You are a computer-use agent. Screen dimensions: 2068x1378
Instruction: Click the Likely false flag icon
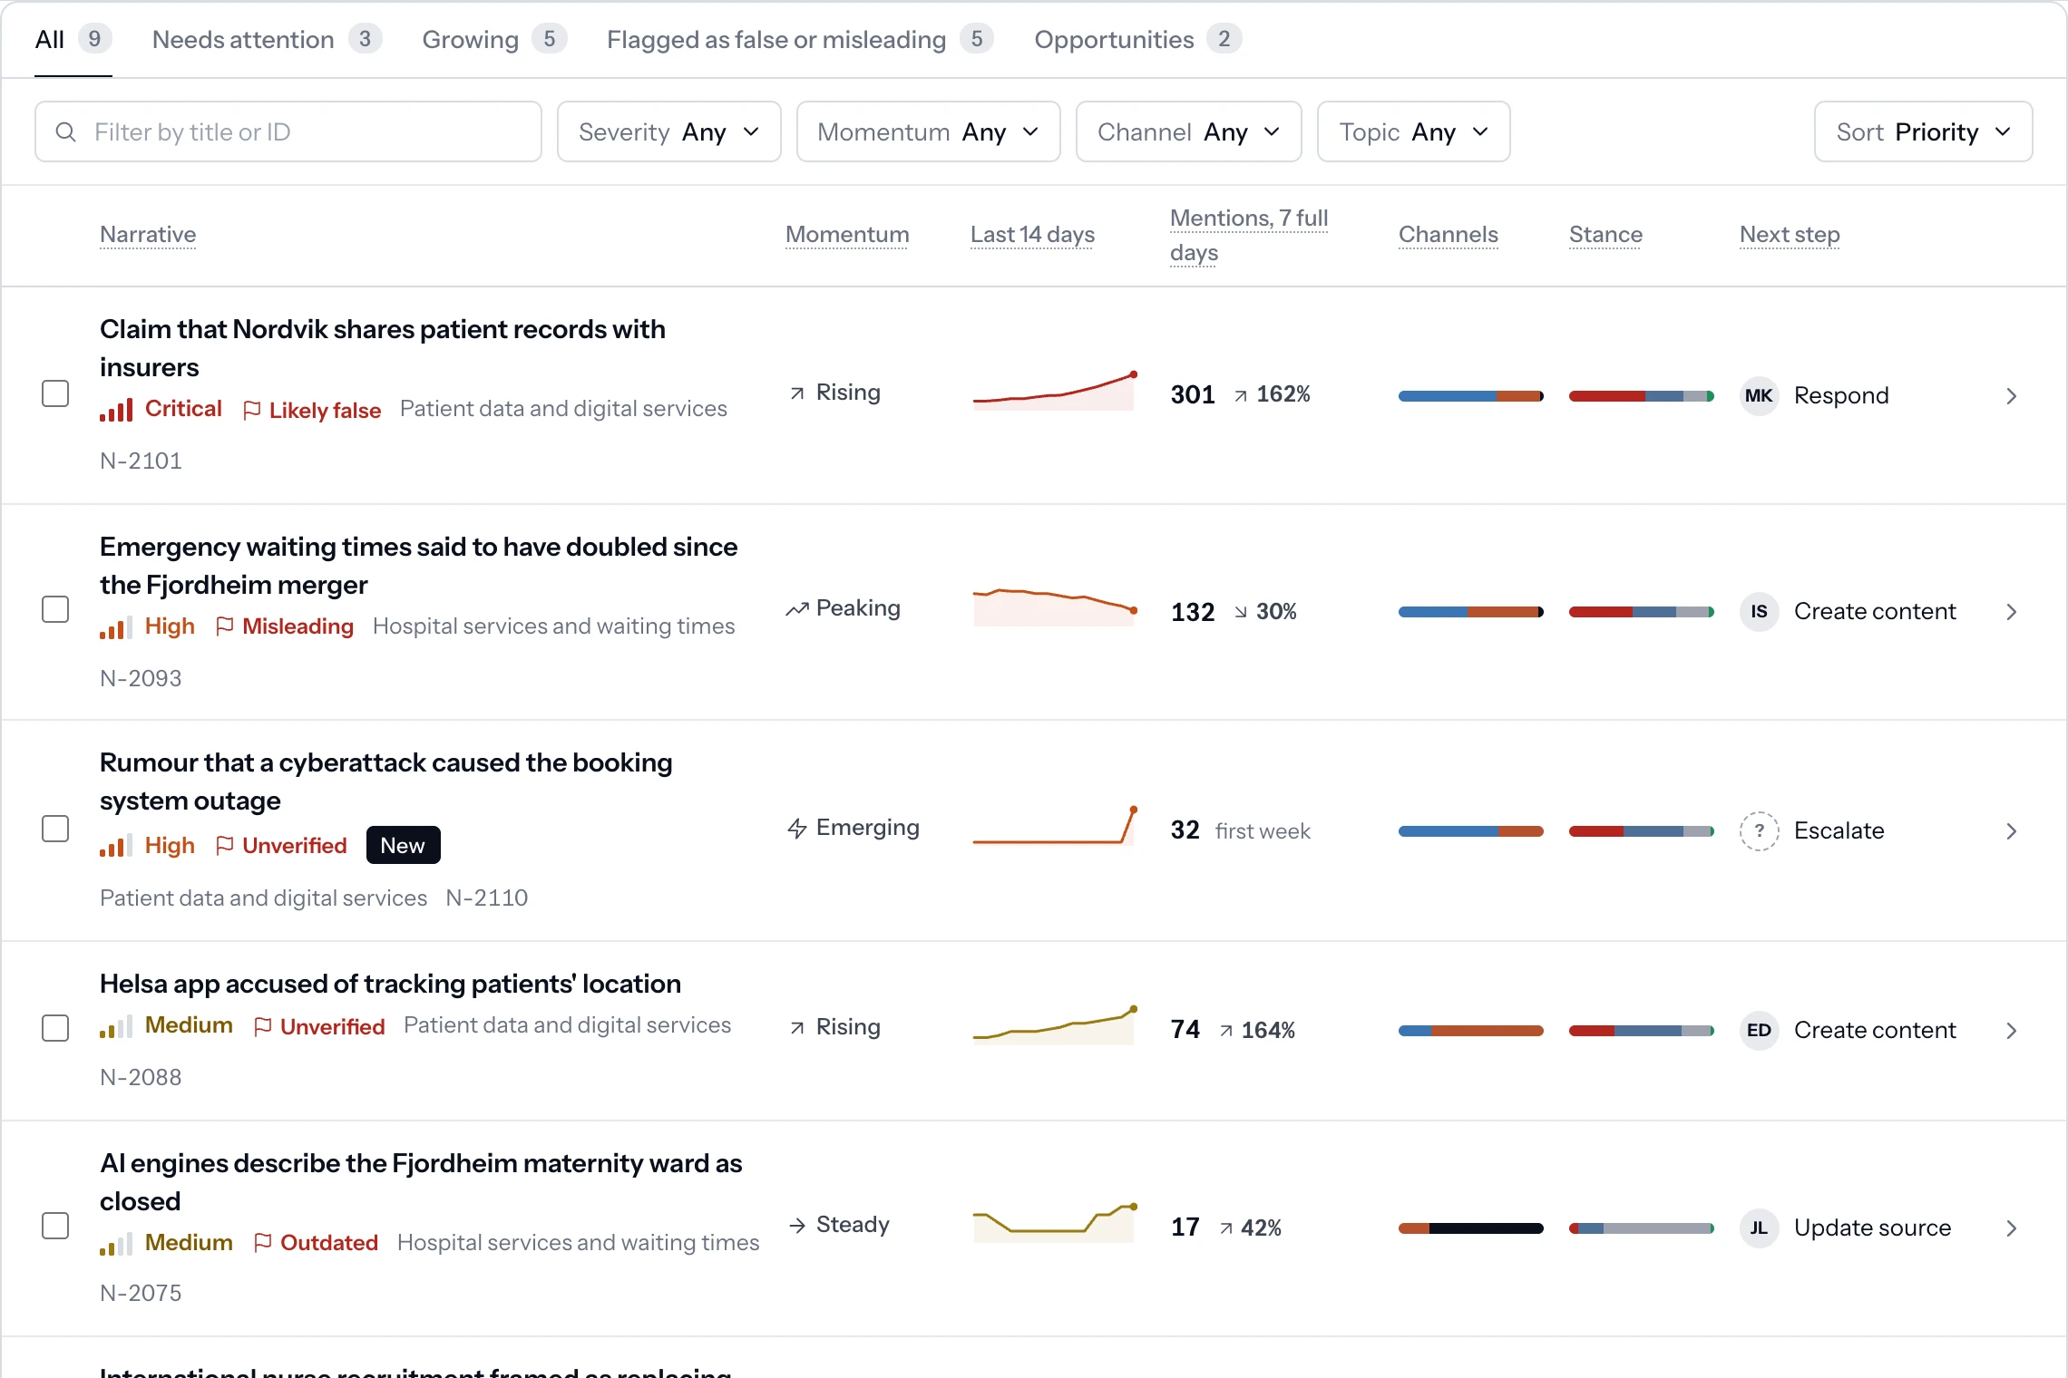coord(252,410)
